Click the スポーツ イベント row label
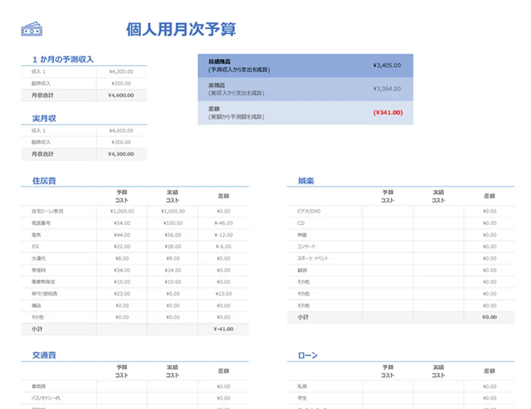This screenshot has width=531, height=409. [x=313, y=258]
